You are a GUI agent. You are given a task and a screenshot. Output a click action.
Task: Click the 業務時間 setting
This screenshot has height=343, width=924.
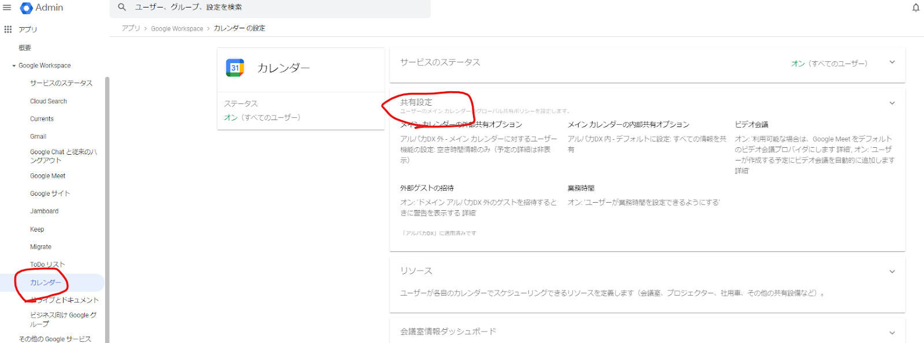581,188
